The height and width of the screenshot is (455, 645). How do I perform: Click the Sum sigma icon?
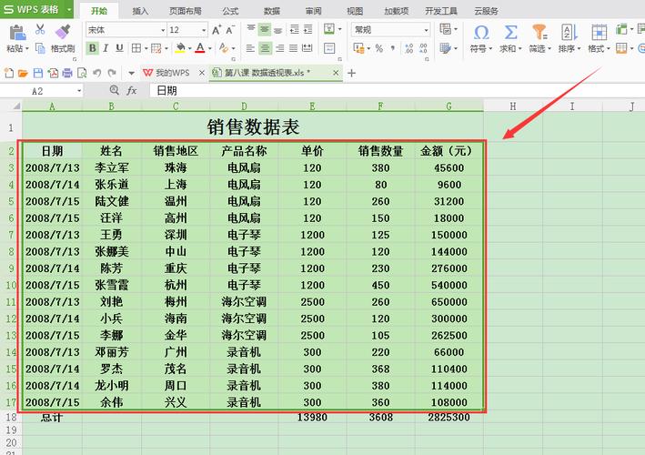click(510, 32)
